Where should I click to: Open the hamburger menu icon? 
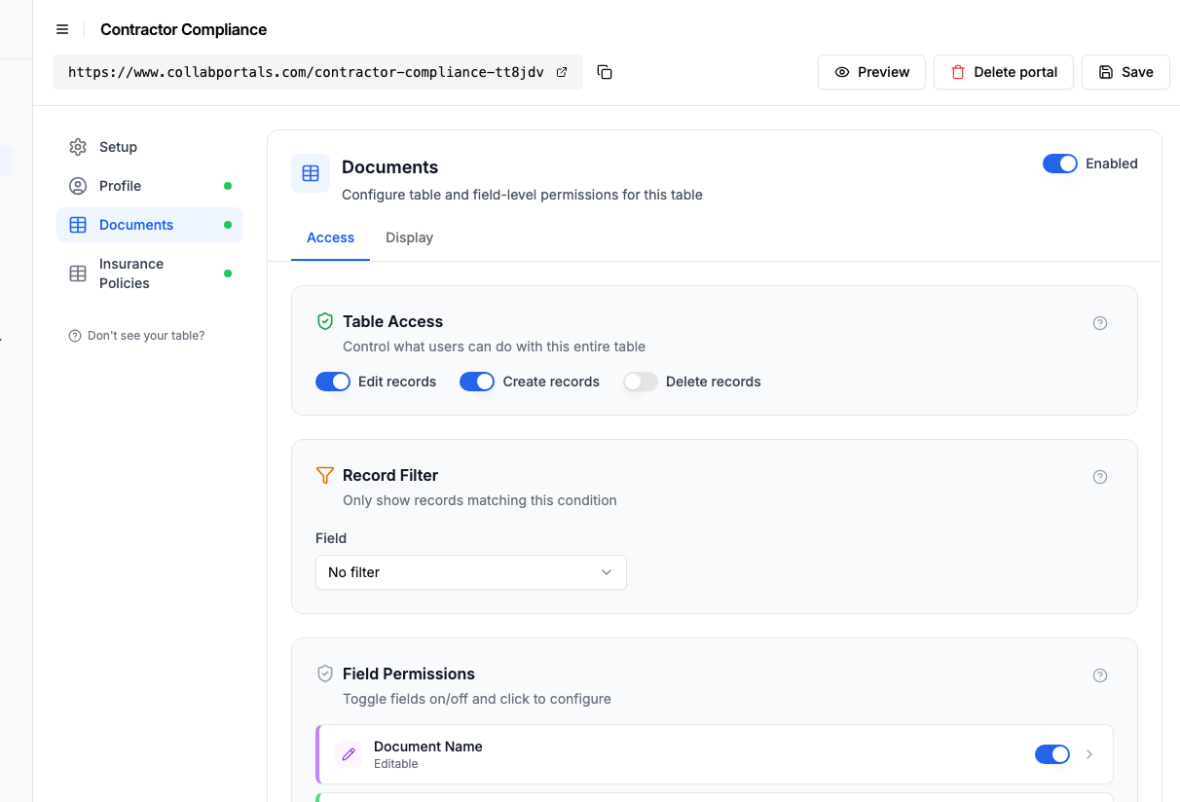click(x=62, y=29)
